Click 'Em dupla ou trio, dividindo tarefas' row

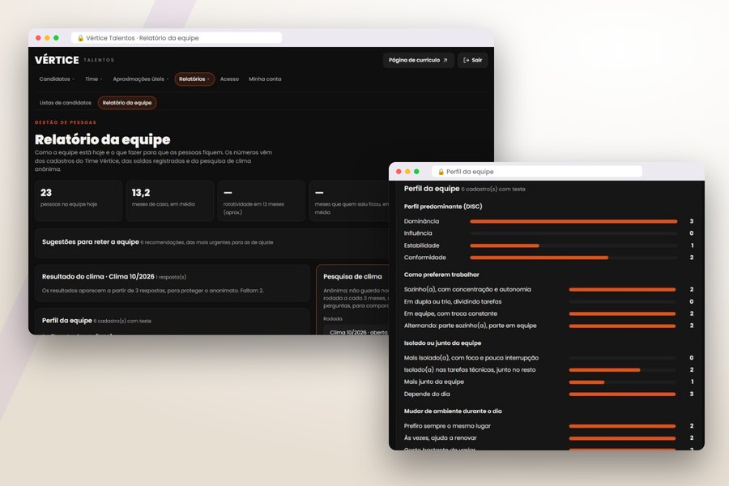click(548, 301)
